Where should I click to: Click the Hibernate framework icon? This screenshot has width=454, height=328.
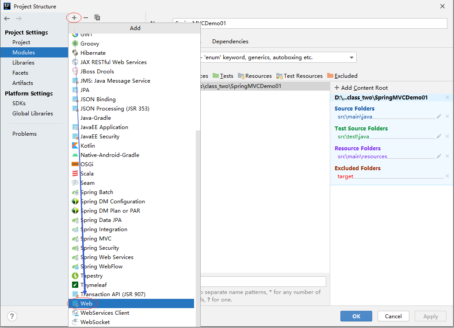(x=75, y=53)
